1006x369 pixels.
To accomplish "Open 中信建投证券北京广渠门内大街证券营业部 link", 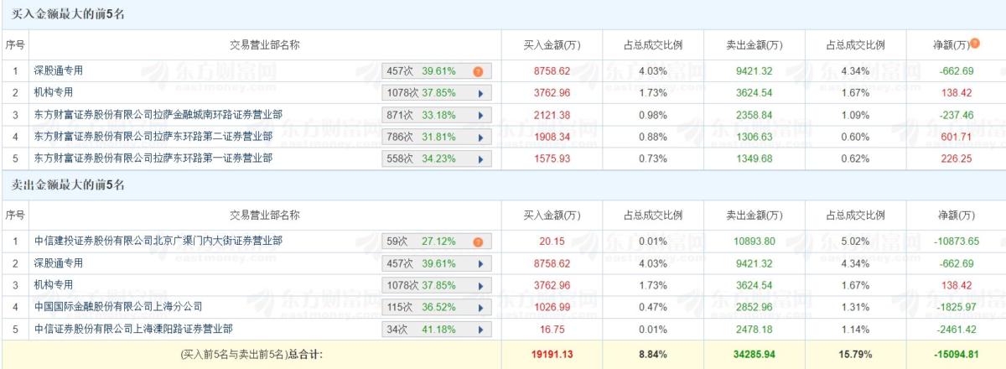I will pyautogui.click(x=158, y=242).
